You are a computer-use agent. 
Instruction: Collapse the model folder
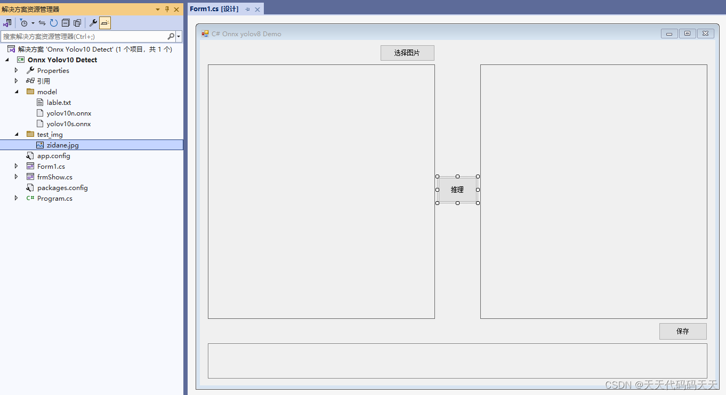point(16,92)
